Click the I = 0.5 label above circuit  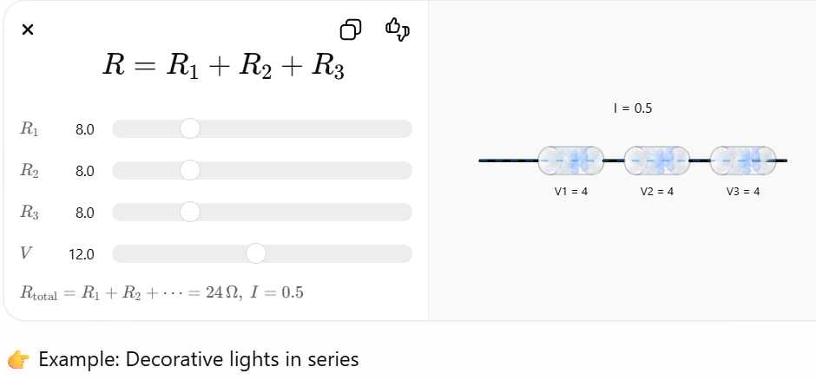click(x=632, y=109)
